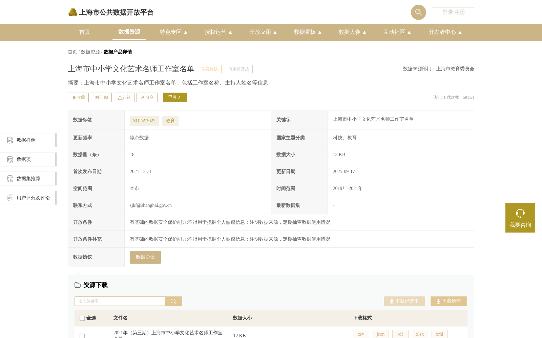
Task: Click the 收藏 star button
Action: (78, 97)
